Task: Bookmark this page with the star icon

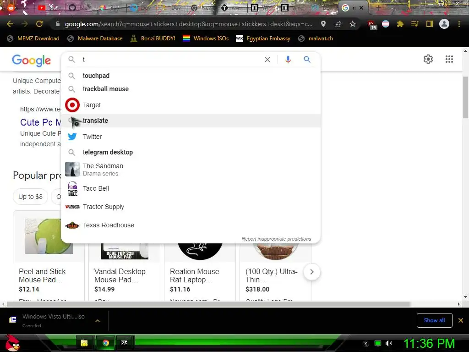Action: (353, 24)
